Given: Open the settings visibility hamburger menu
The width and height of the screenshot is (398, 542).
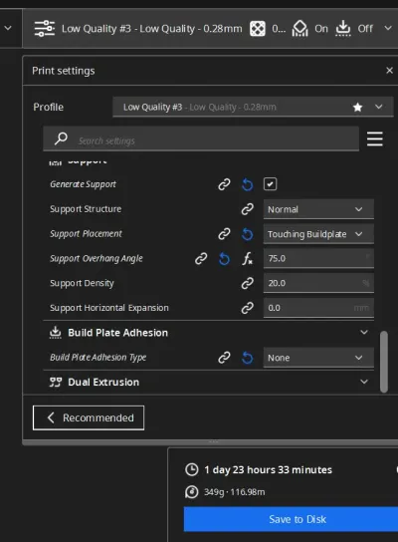Looking at the screenshot, I should [x=374, y=138].
